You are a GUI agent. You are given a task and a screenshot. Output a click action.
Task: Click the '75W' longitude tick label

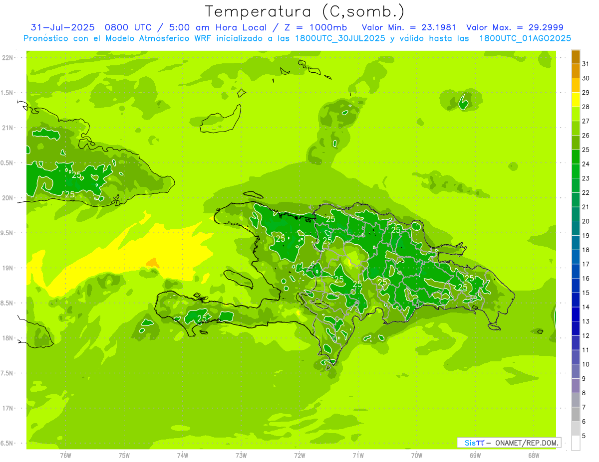click(x=124, y=455)
